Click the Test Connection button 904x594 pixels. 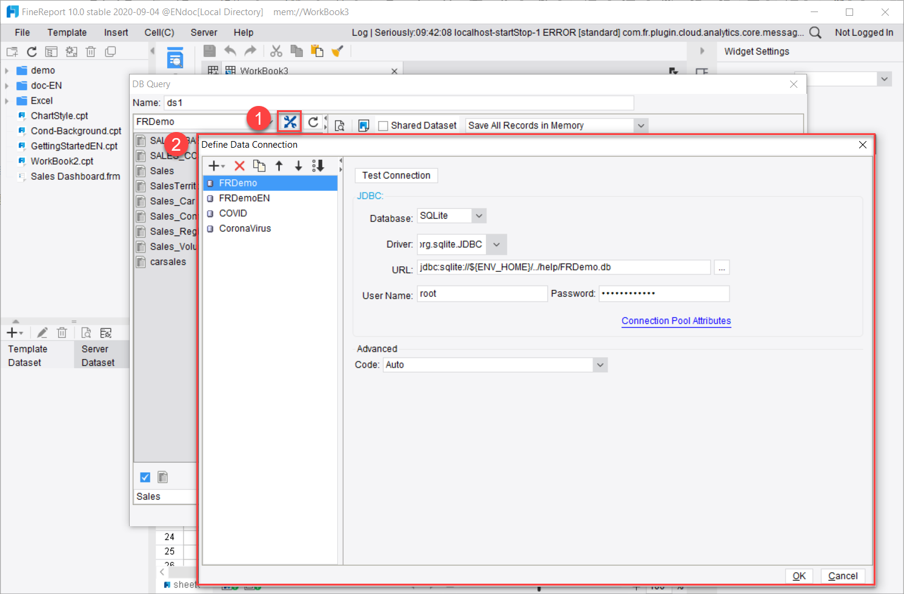[x=396, y=176]
